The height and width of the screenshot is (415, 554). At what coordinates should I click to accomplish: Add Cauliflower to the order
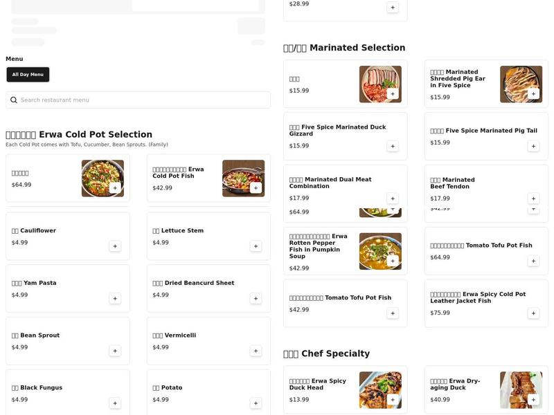115,246
